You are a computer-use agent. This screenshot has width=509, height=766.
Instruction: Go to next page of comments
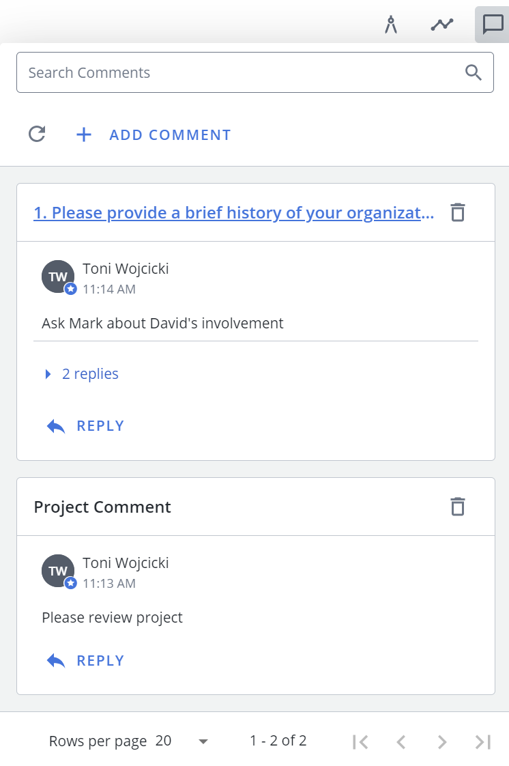tap(442, 741)
